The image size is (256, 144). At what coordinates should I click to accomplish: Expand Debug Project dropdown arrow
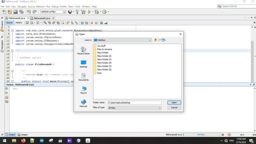click(x=100, y=12)
